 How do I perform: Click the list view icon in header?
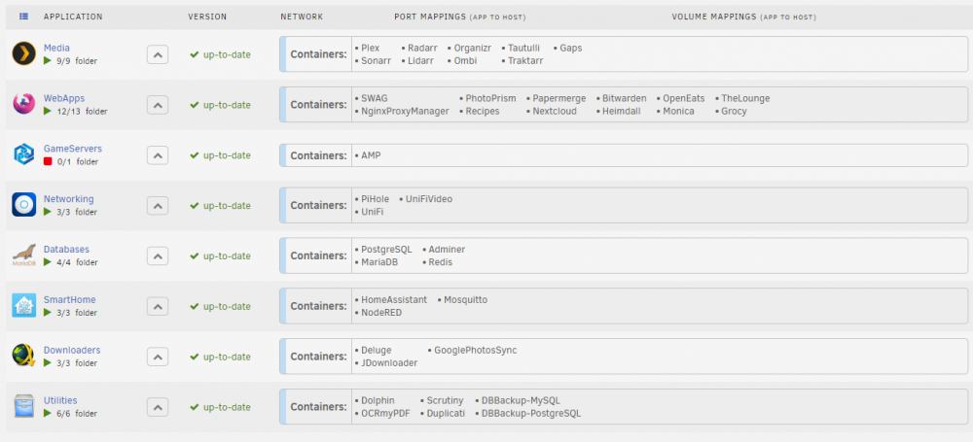pyautogui.click(x=23, y=17)
